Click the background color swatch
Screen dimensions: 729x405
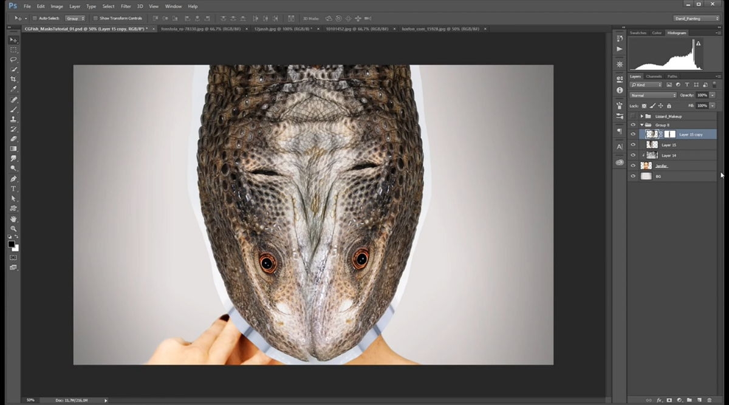pyautogui.click(x=16, y=248)
